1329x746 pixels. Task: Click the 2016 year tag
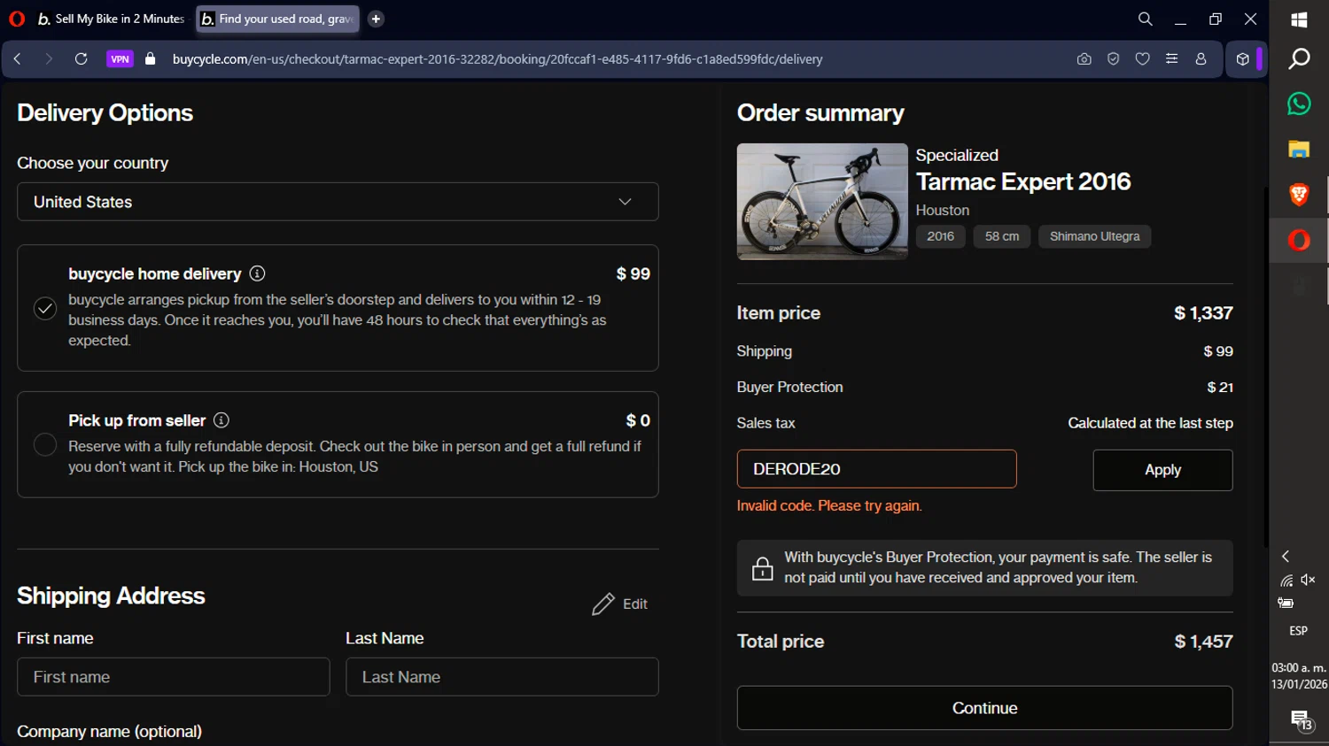point(940,236)
